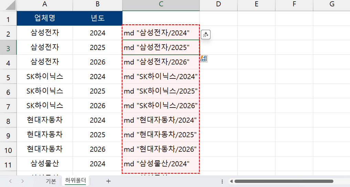
Task: Go to next sheet arrow
Action: click(x=22, y=181)
